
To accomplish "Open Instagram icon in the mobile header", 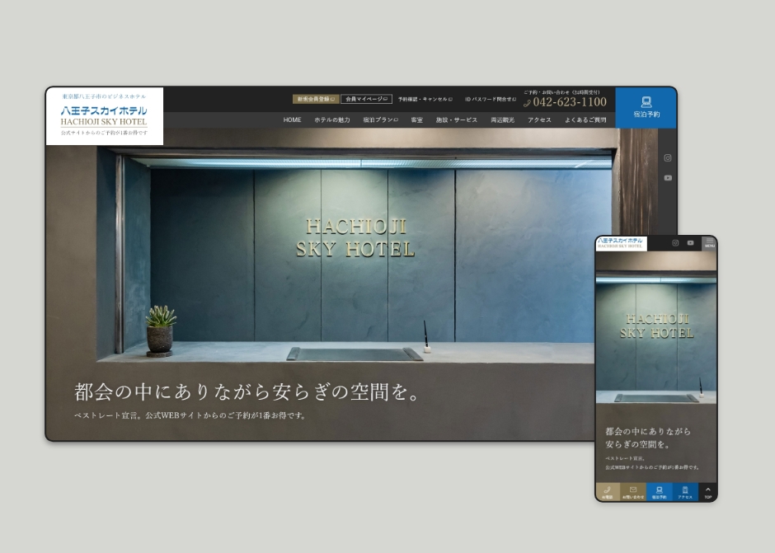I will (x=675, y=242).
